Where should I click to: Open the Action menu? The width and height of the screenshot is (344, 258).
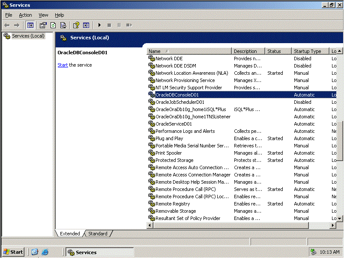click(25, 15)
